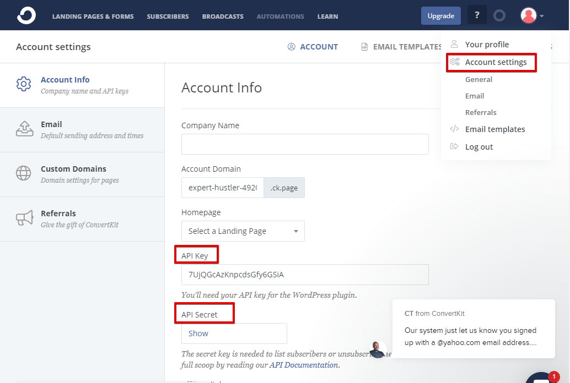
Task: Select Email in the dropdown submenu
Action: 475,96
